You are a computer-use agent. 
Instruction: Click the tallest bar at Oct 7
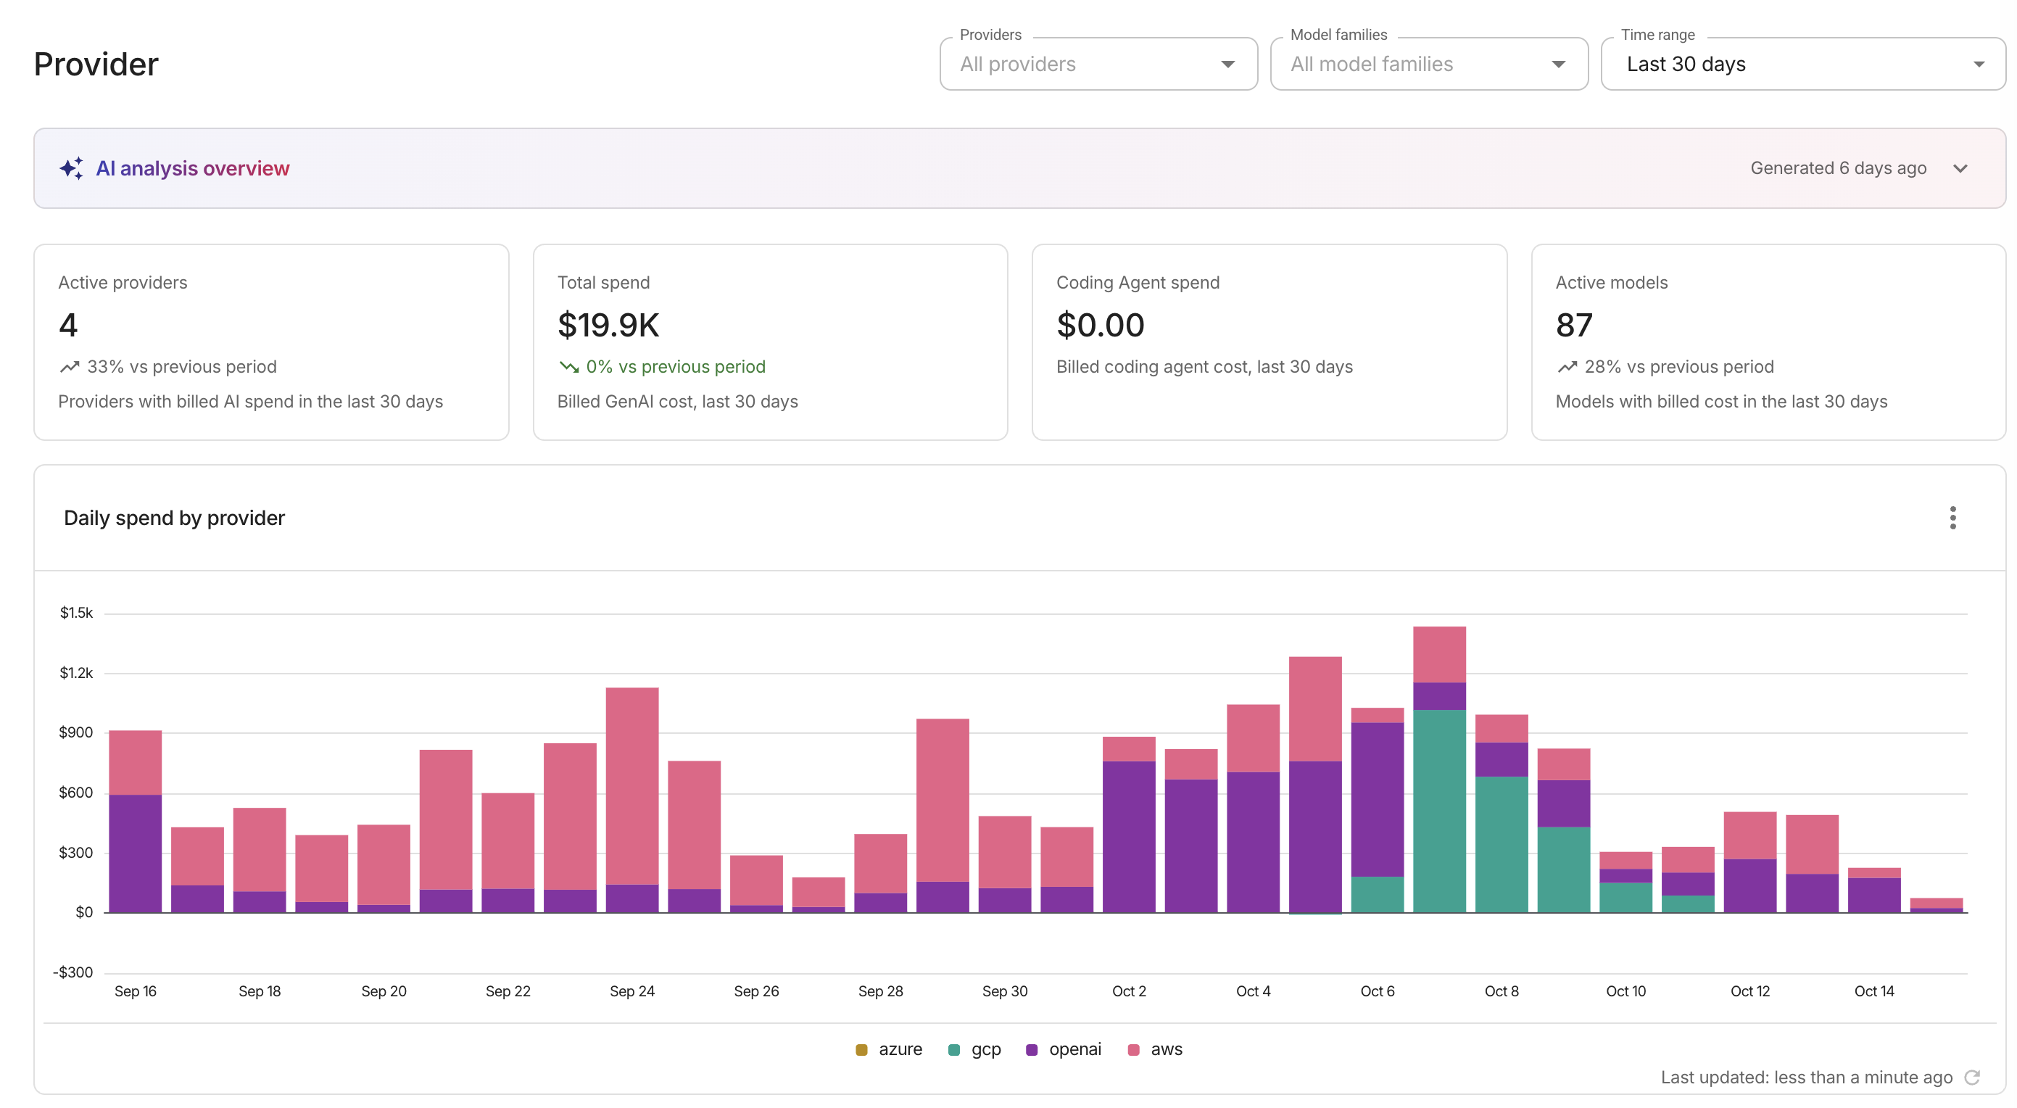(x=1439, y=770)
